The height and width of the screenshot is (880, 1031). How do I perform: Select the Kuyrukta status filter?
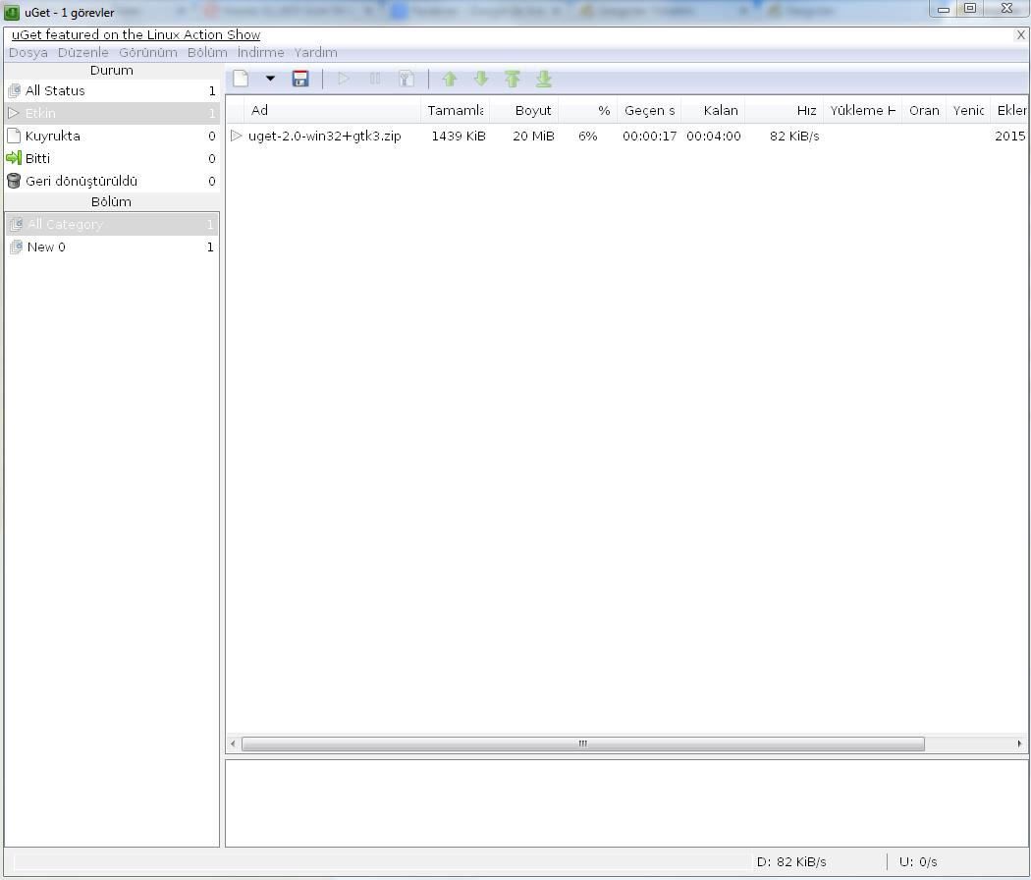[112, 137]
